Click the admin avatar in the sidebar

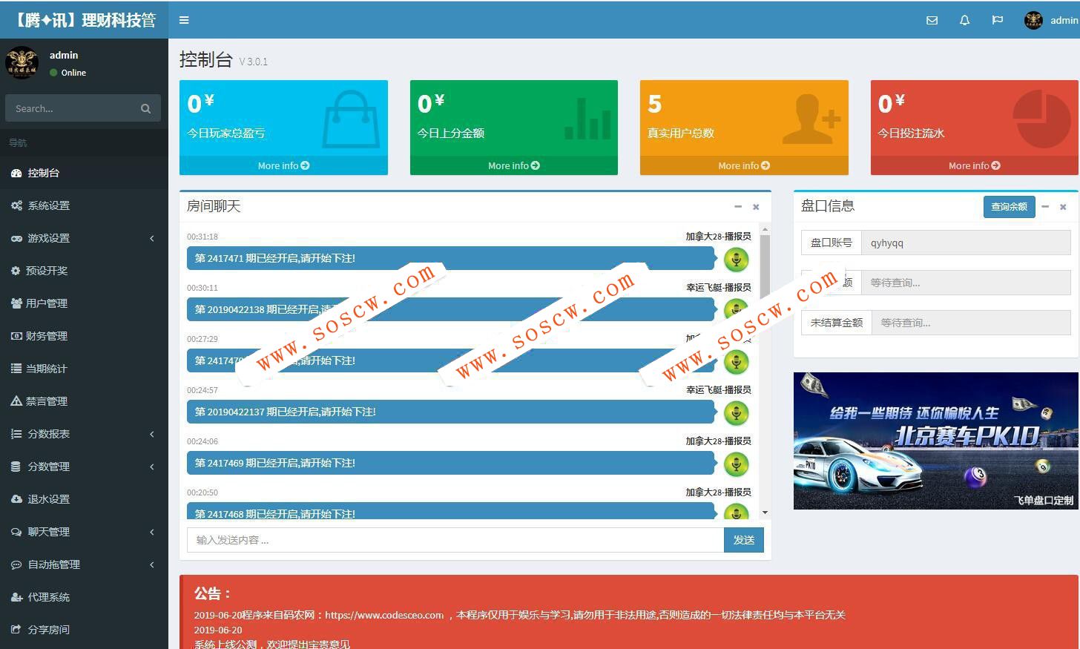22,62
